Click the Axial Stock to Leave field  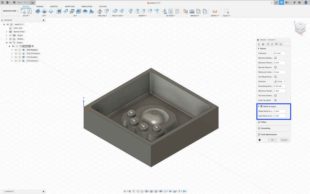[x=280, y=116]
